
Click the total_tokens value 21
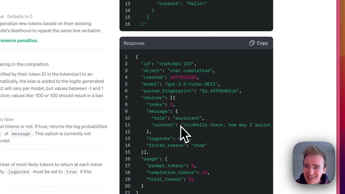(x=191, y=179)
